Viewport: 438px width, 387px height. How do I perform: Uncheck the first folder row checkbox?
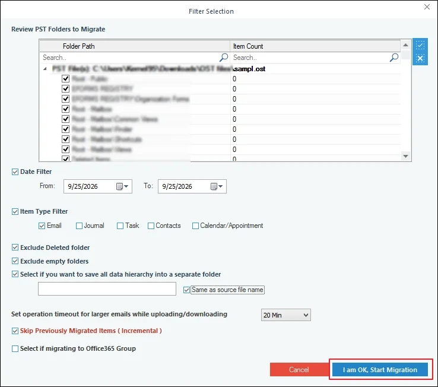[66, 79]
